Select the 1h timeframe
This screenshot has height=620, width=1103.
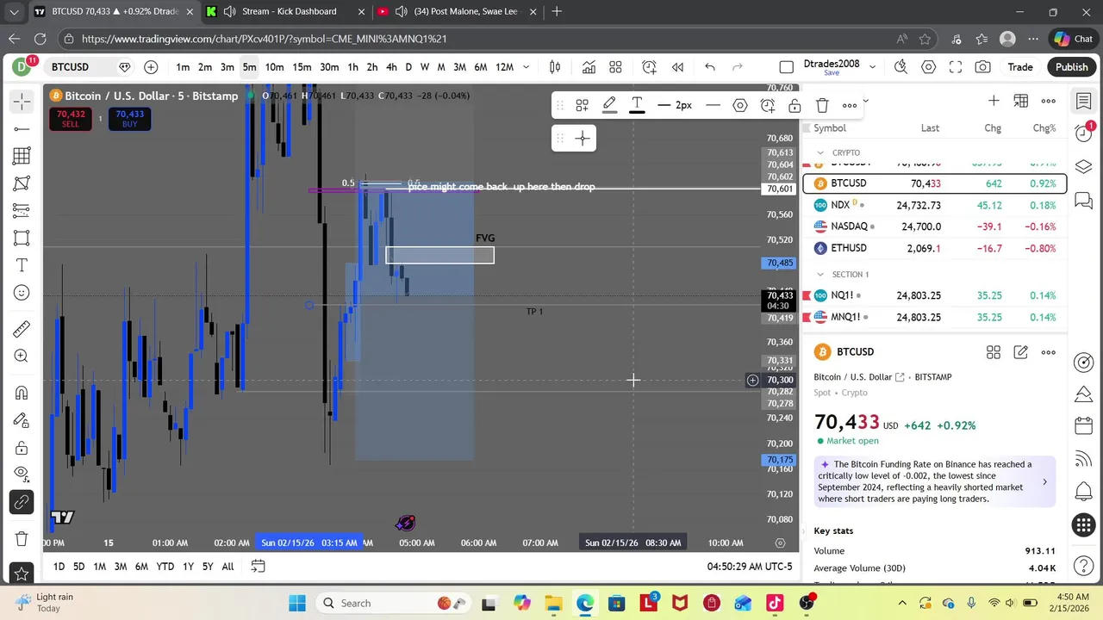(352, 67)
